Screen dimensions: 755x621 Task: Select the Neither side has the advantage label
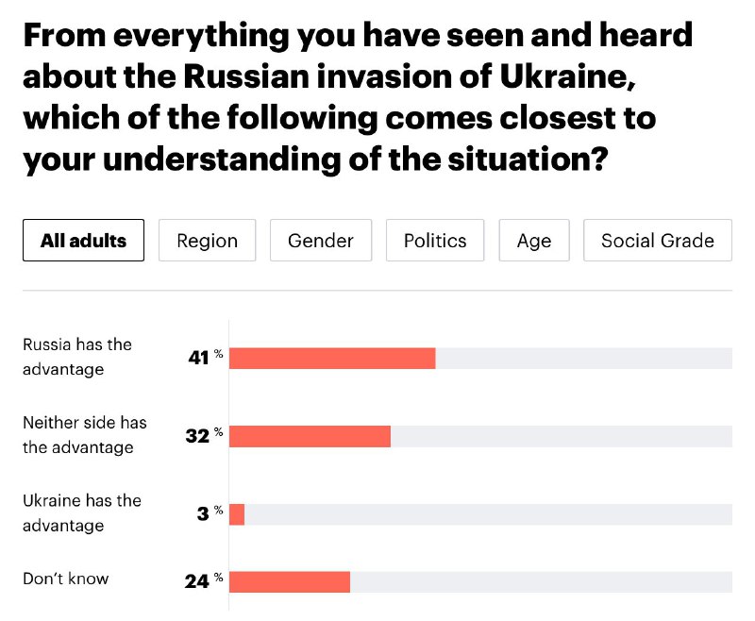tap(85, 435)
